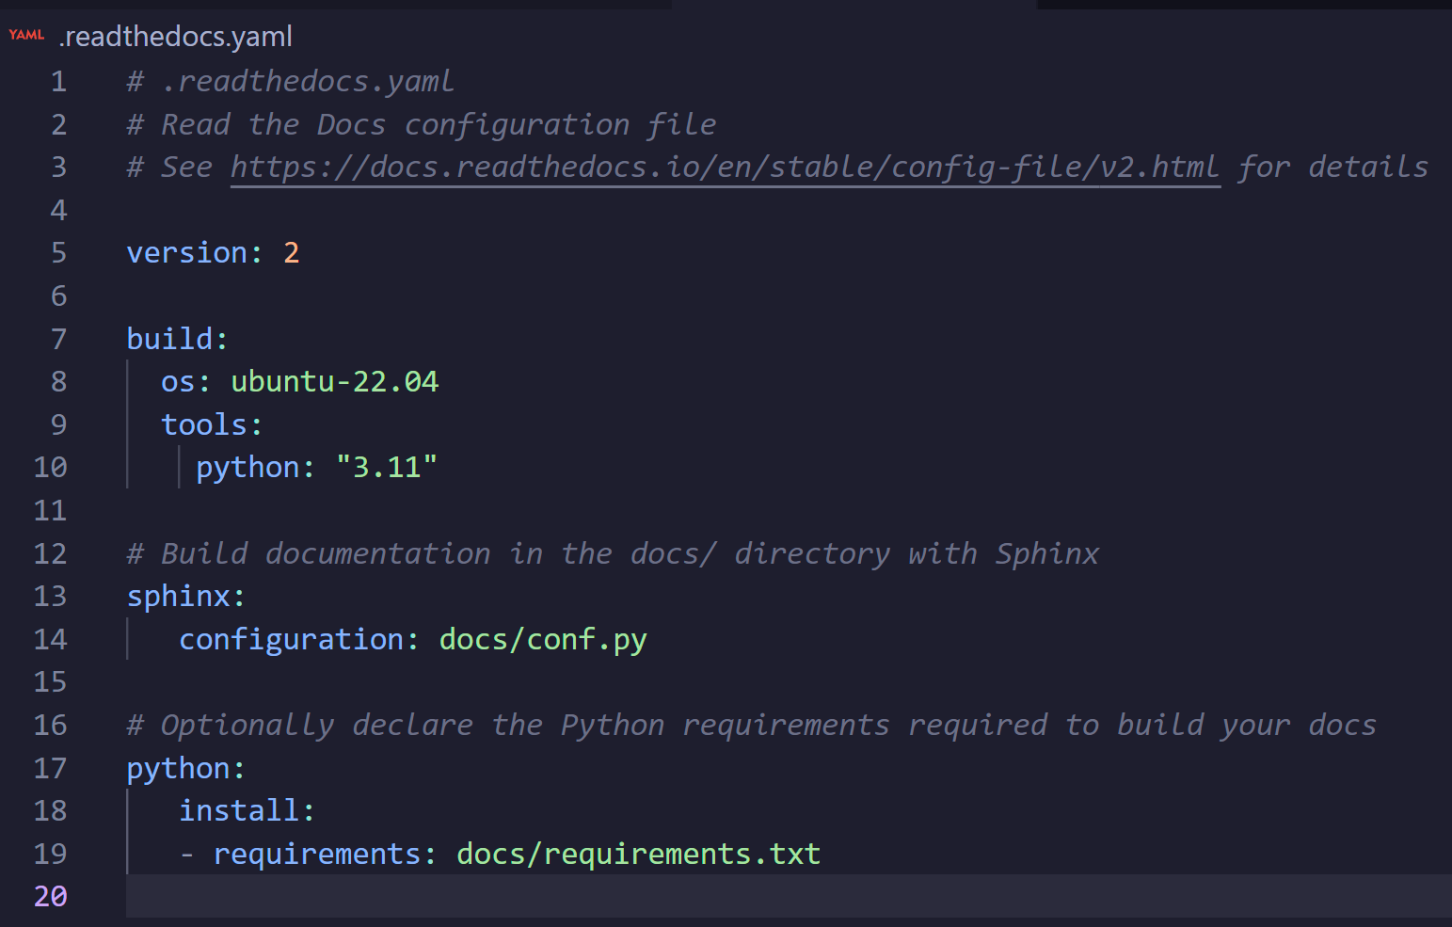This screenshot has height=927, width=1452.
Task: Click the 'os' key
Action: [x=178, y=381]
